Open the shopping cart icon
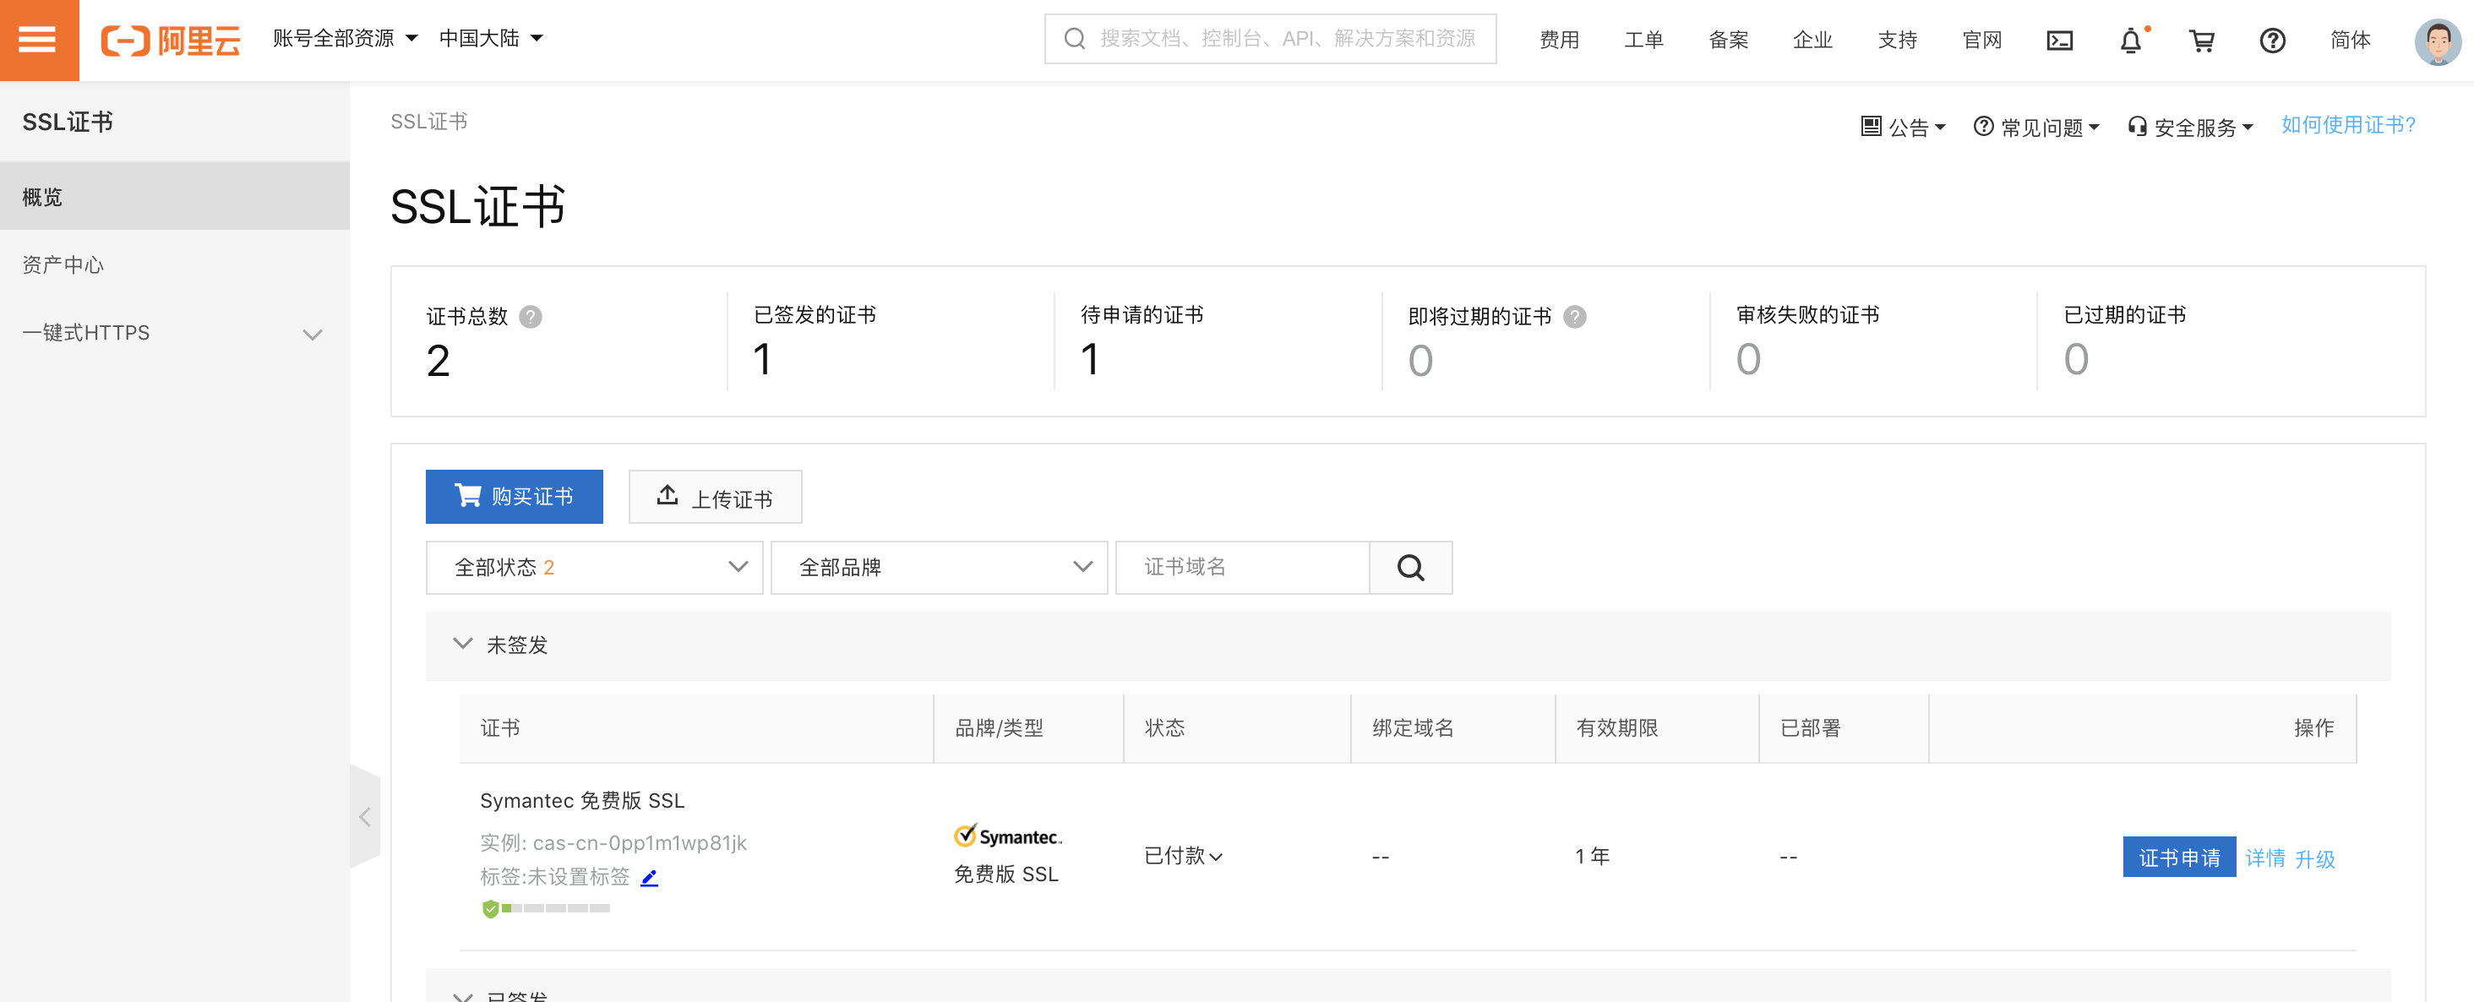 [2201, 41]
